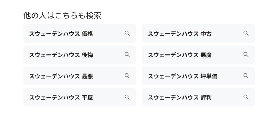Click the word 坪単価 in the suggestion
The image size is (278, 129).
[x=209, y=76]
